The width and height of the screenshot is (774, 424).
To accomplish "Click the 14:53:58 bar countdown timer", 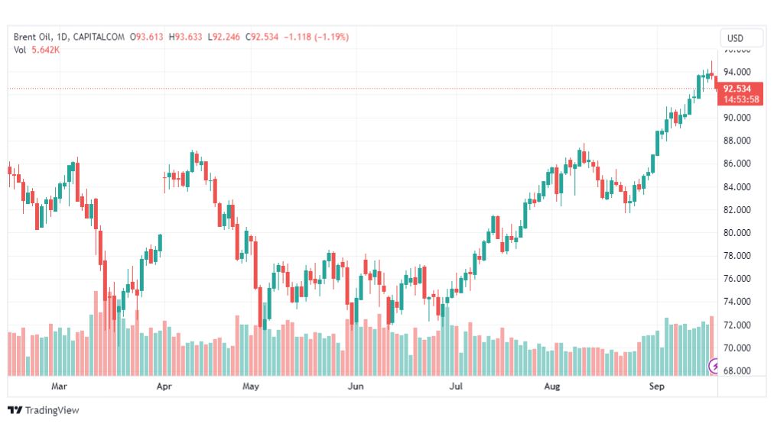I will click(x=740, y=99).
